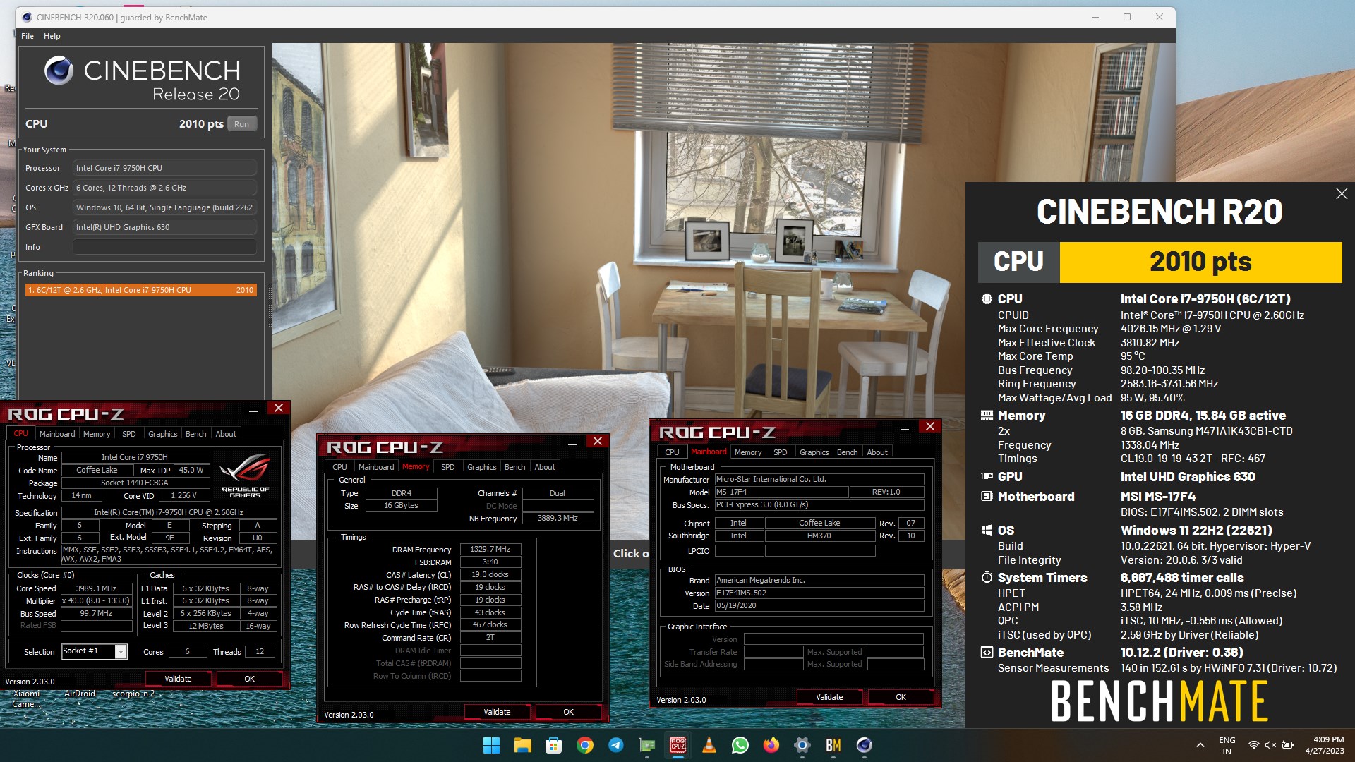Open VLC media player from the taskbar
Image resolution: width=1355 pixels, height=762 pixels.
[x=709, y=745]
